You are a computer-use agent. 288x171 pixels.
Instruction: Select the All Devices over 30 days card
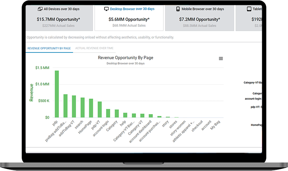(x=59, y=18)
